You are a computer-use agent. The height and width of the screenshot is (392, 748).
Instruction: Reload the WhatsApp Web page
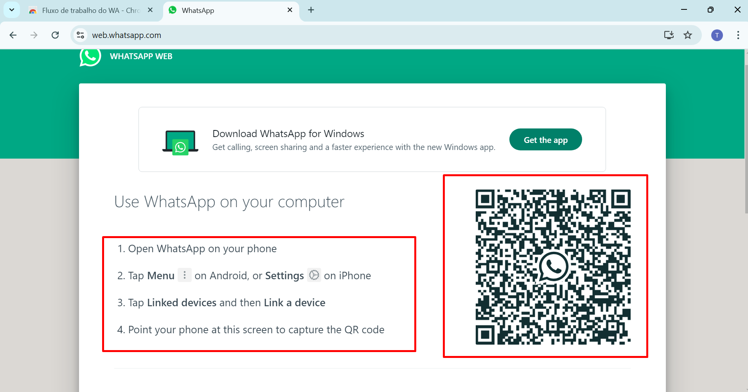tap(55, 35)
